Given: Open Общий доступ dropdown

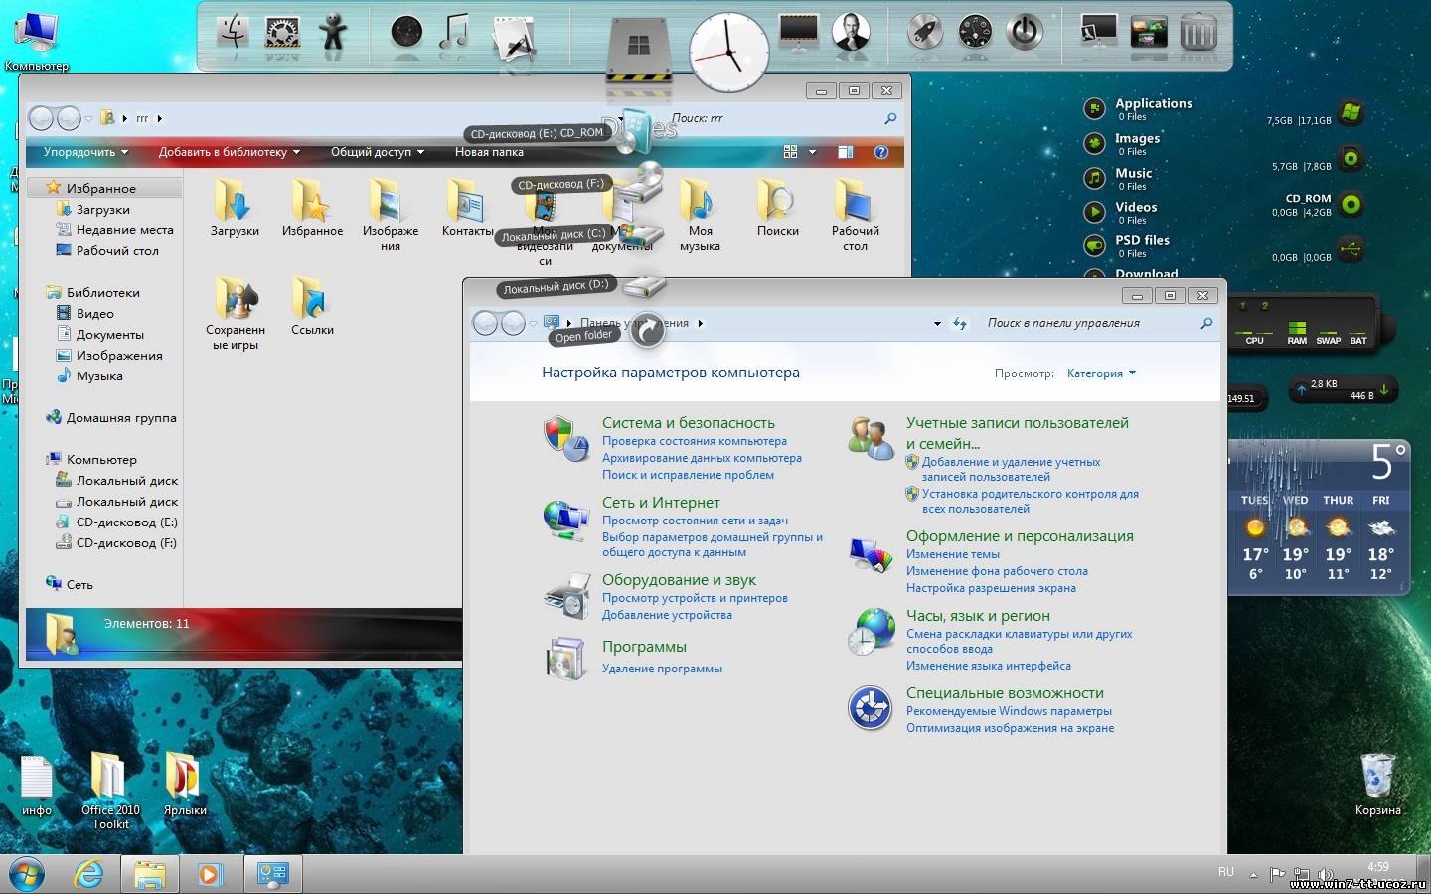Looking at the screenshot, I should click(x=378, y=152).
